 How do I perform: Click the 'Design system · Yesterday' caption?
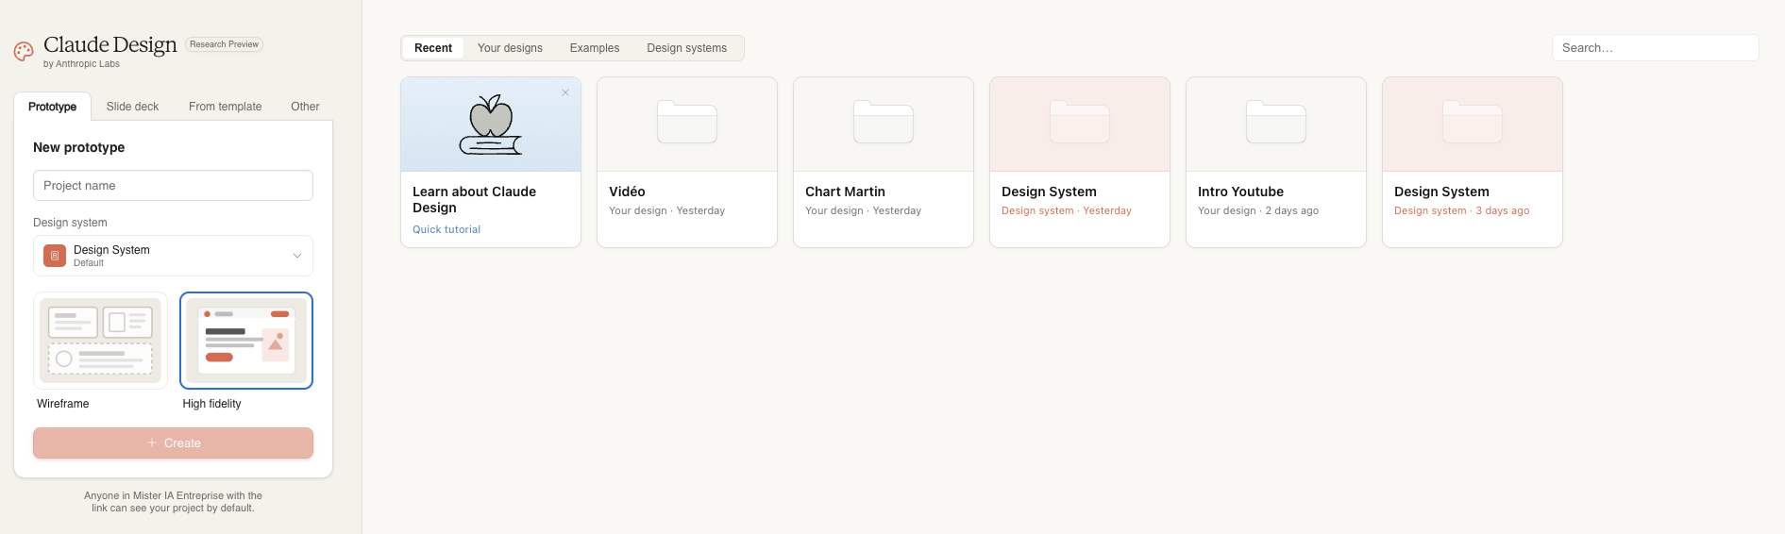(1067, 210)
